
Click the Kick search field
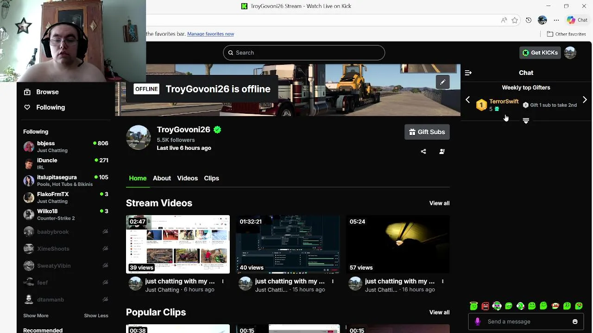tap(304, 53)
